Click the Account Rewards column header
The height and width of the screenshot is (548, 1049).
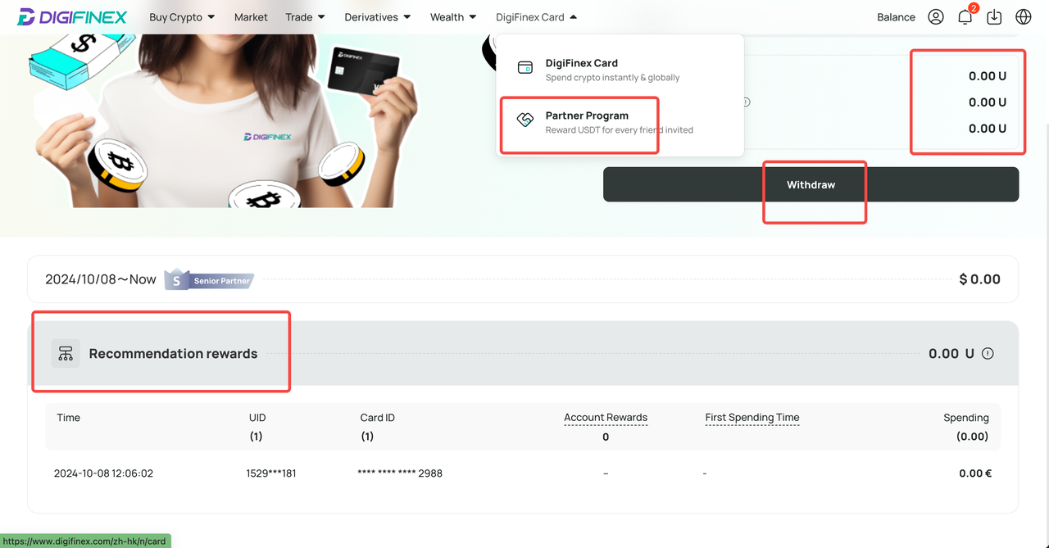coord(606,418)
